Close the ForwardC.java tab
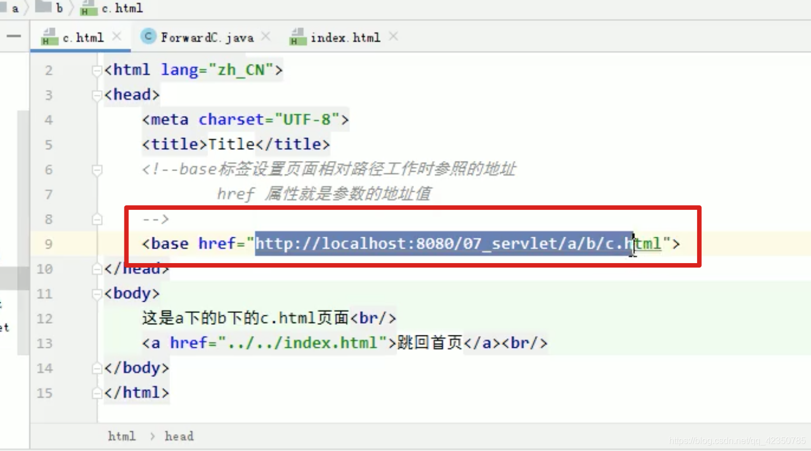This screenshot has width=811, height=451. tap(266, 36)
